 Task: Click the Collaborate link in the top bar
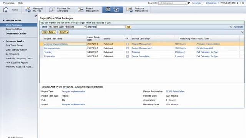211,3
